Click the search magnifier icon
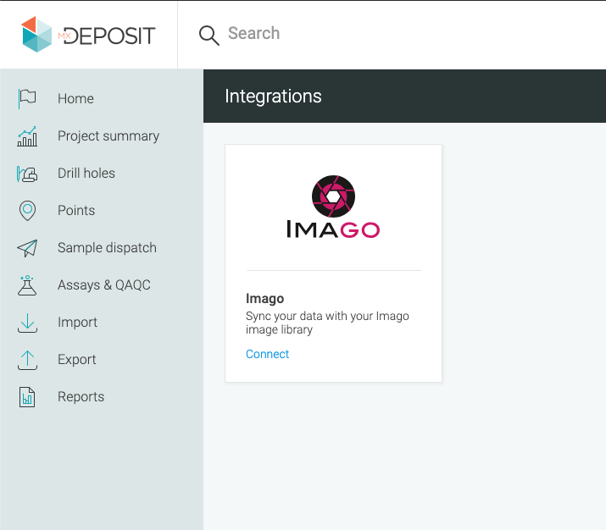 [209, 35]
